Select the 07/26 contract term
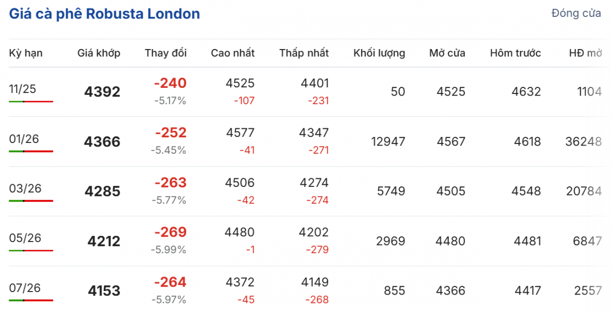 25,287
